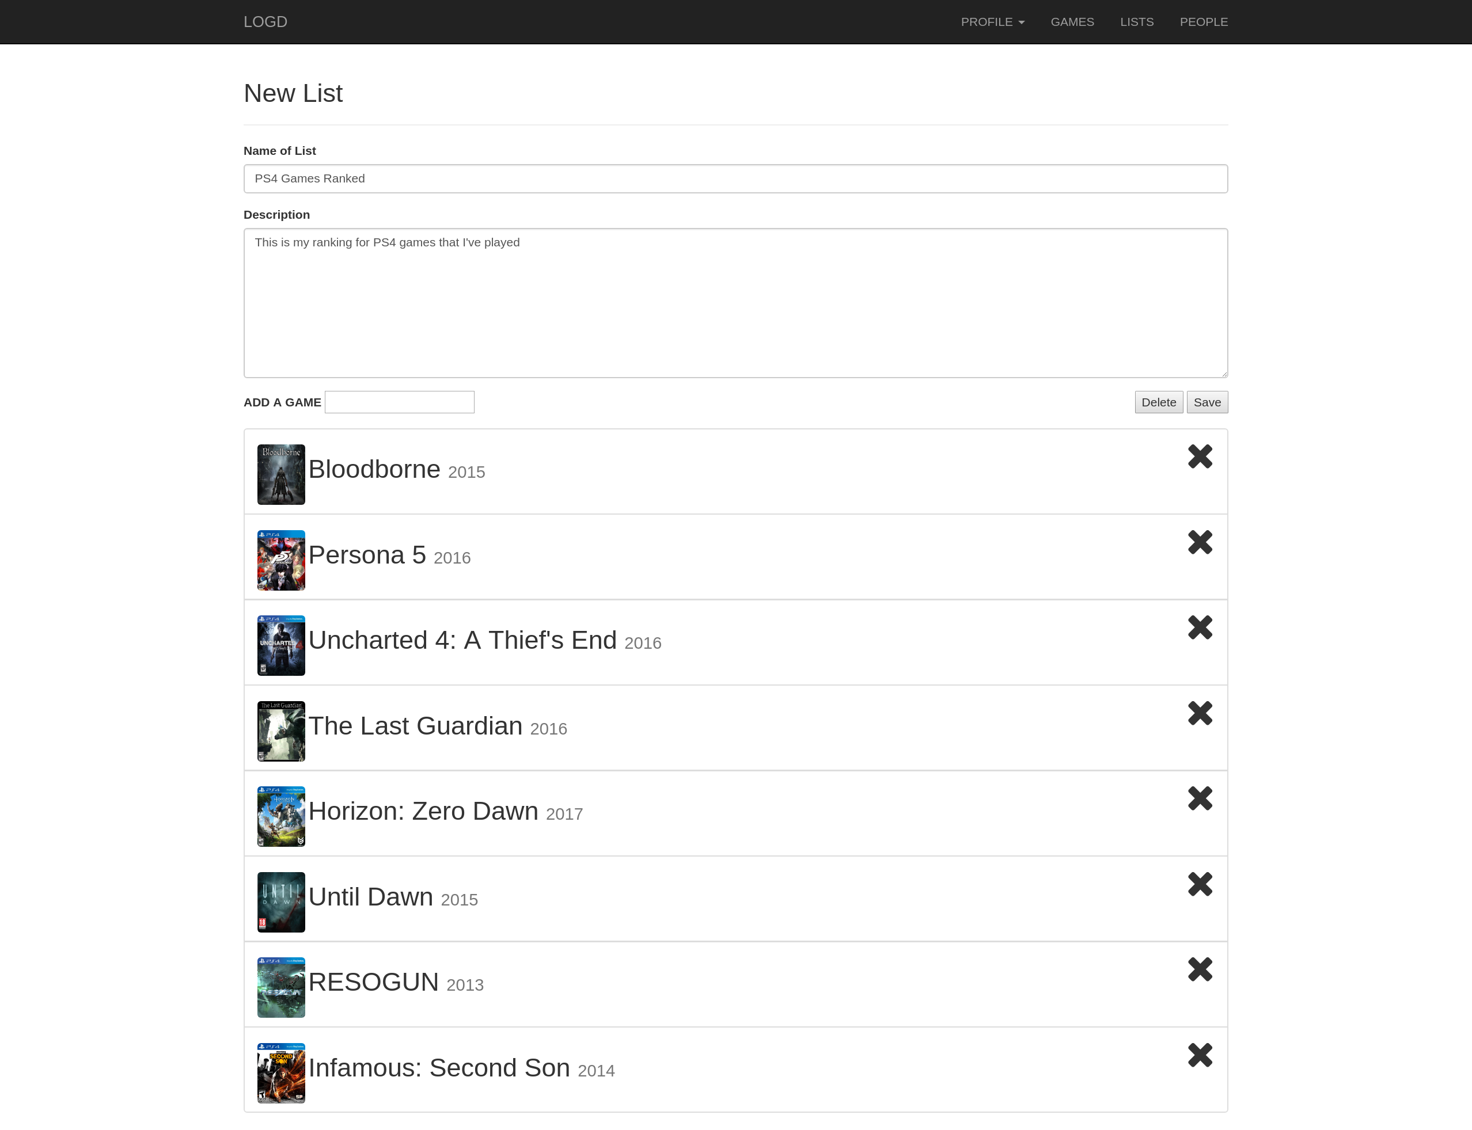Click The Last Guardian title text
The width and height of the screenshot is (1472, 1130).
[416, 726]
